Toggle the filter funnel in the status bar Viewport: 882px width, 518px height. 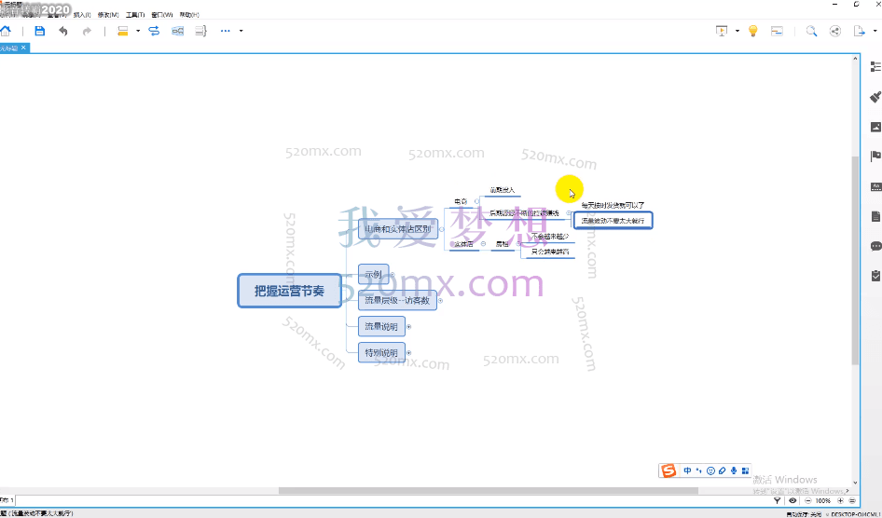778,500
